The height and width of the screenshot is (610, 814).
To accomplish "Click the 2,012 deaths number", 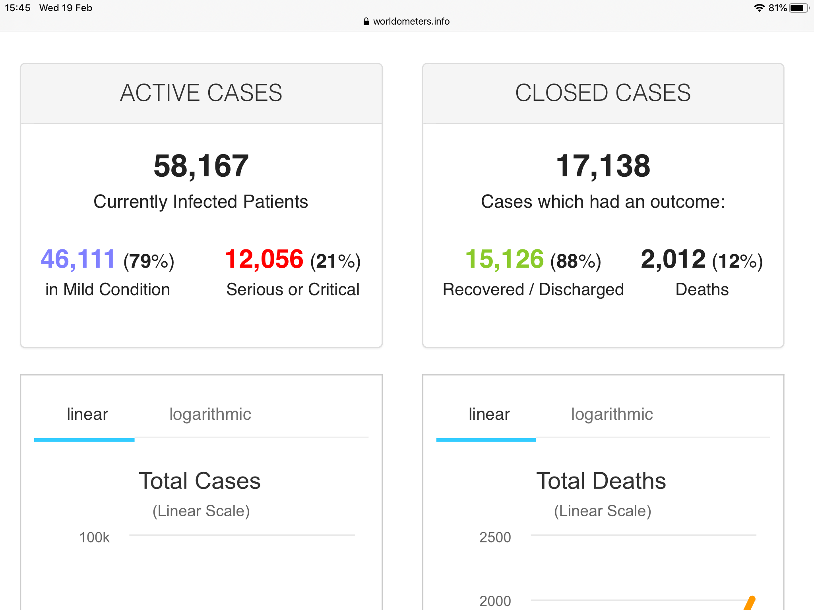I will pos(673,259).
